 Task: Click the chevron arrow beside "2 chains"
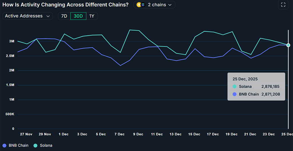170,5
